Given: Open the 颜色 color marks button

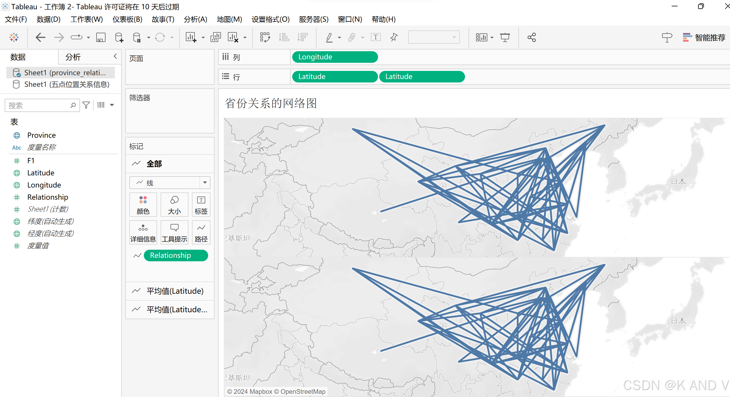Looking at the screenshot, I should click(143, 205).
